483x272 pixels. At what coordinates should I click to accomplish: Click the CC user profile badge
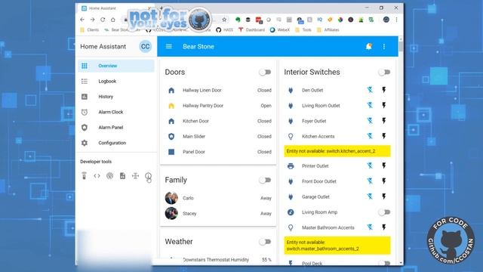(145, 47)
